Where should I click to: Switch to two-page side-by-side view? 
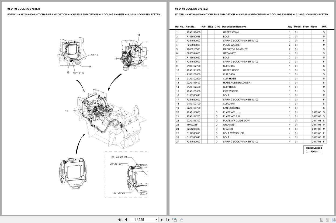334,220
